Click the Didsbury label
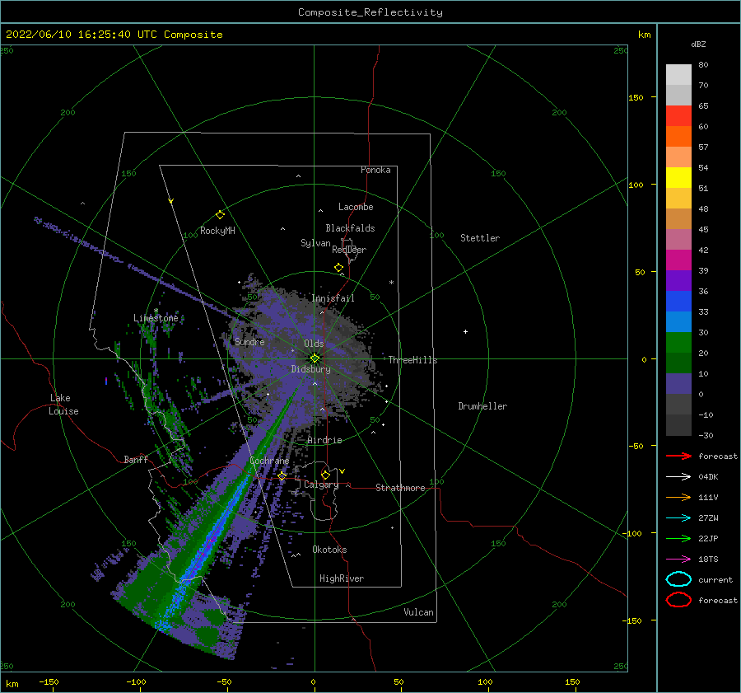 (310, 369)
